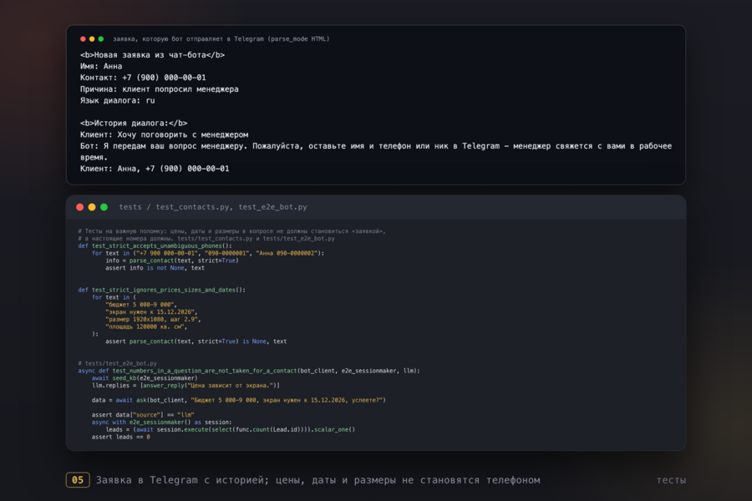Click the yellow dot of the Telegram заявка window
Viewport: 752px width, 501px height.
point(92,39)
